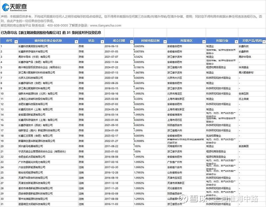Open the 间接持股比例 filter dropdown arrow
The image size is (266, 207).
click(x=165, y=42)
